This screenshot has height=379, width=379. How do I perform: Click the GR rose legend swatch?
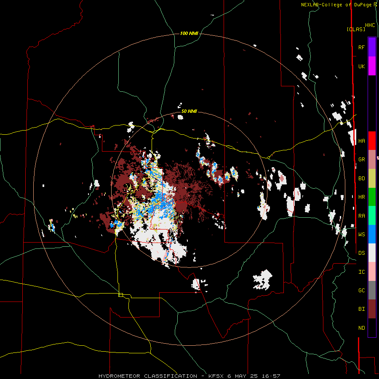click(x=372, y=159)
